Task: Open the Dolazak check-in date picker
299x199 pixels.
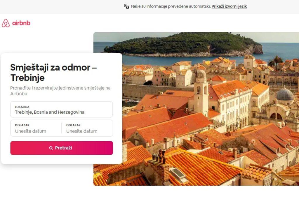Action: pyautogui.click(x=36, y=128)
